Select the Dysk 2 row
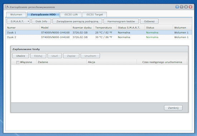 click(x=99, y=37)
